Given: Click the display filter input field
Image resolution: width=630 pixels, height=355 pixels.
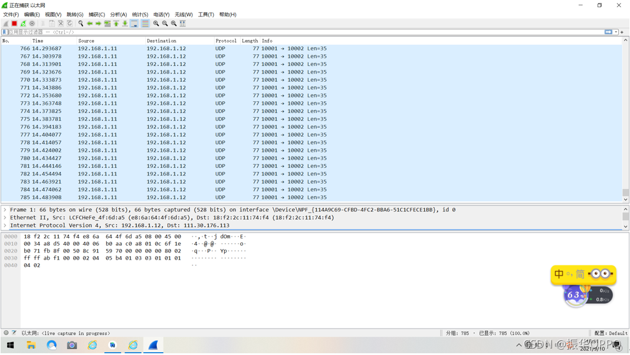Looking at the screenshot, I should click(x=295, y=32).
